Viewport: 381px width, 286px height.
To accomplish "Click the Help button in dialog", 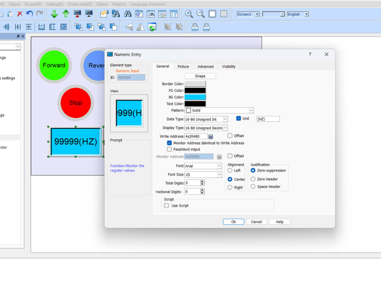I will coord(279,222).
